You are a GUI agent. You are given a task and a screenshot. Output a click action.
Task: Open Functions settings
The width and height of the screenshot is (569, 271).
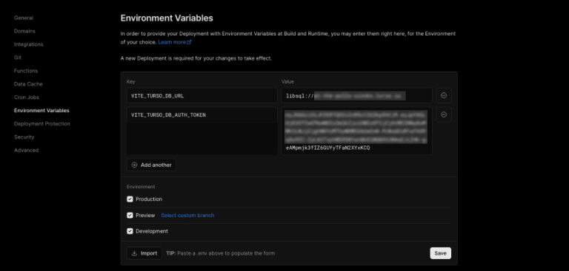click(26, 71)
